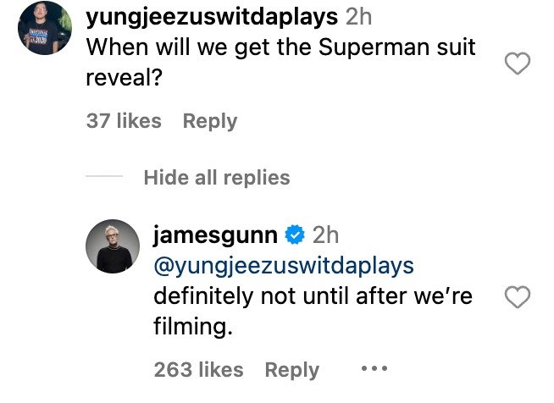Screen dimensions: 554x403
Task: Like jamesgunn's reply with the heart
Action: [518, 297]
